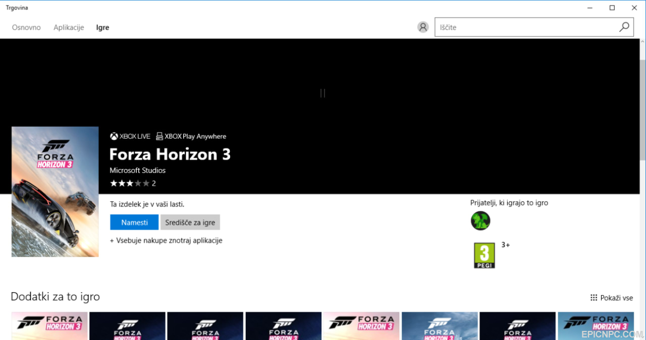The width and height of the screenshot is (646, 340).
Task: Minimize the Trgovina window
Action: (x=590, y=8)
